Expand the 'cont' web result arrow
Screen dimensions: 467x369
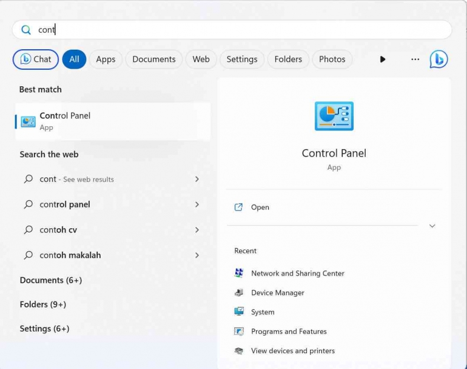pyautogui.click(x=197, y=179)
